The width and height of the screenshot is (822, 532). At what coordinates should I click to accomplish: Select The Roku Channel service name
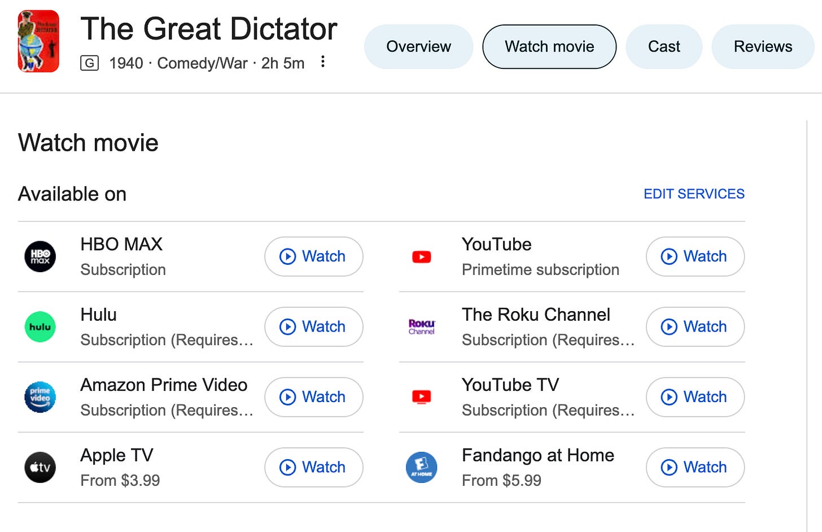[536, 315]
